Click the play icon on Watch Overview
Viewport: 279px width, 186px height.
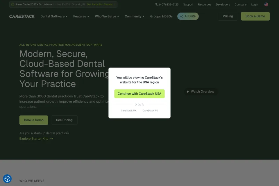[x=187, y=92]
